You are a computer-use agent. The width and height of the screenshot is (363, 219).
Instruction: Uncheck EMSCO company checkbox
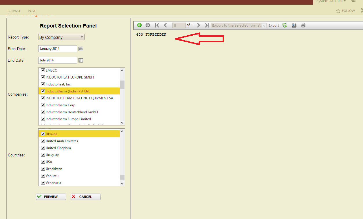pos(43,70)
